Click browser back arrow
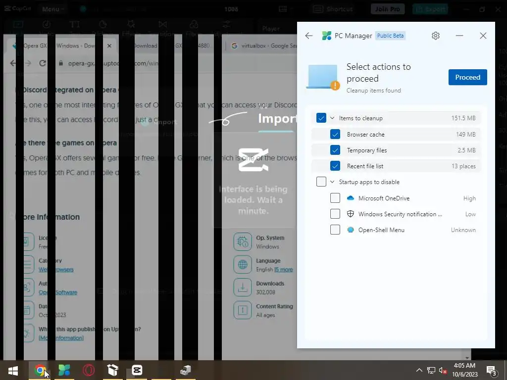The image size is (507, 380). click(13, 63)
